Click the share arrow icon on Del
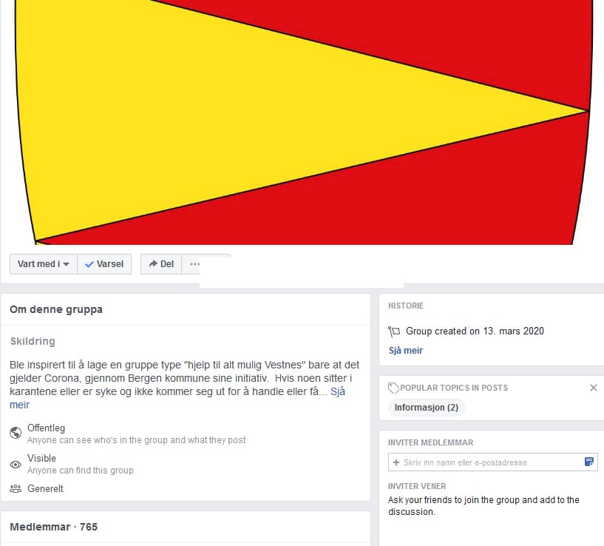604x546 pixels. pos(153,263)
